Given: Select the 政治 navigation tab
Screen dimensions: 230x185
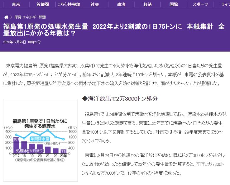Looking at the screenshot, I should point(121,4).
